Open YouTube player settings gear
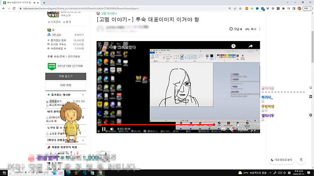The image size is (314, 176). [x=232, y=129]
